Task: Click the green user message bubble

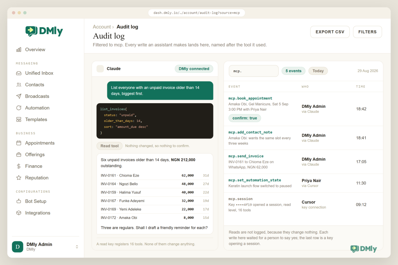Action: 160,91
